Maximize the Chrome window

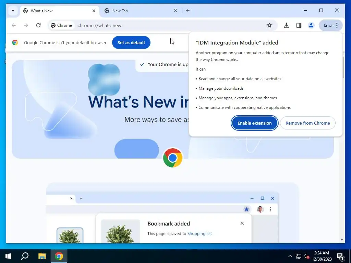[x=321, y=10]
